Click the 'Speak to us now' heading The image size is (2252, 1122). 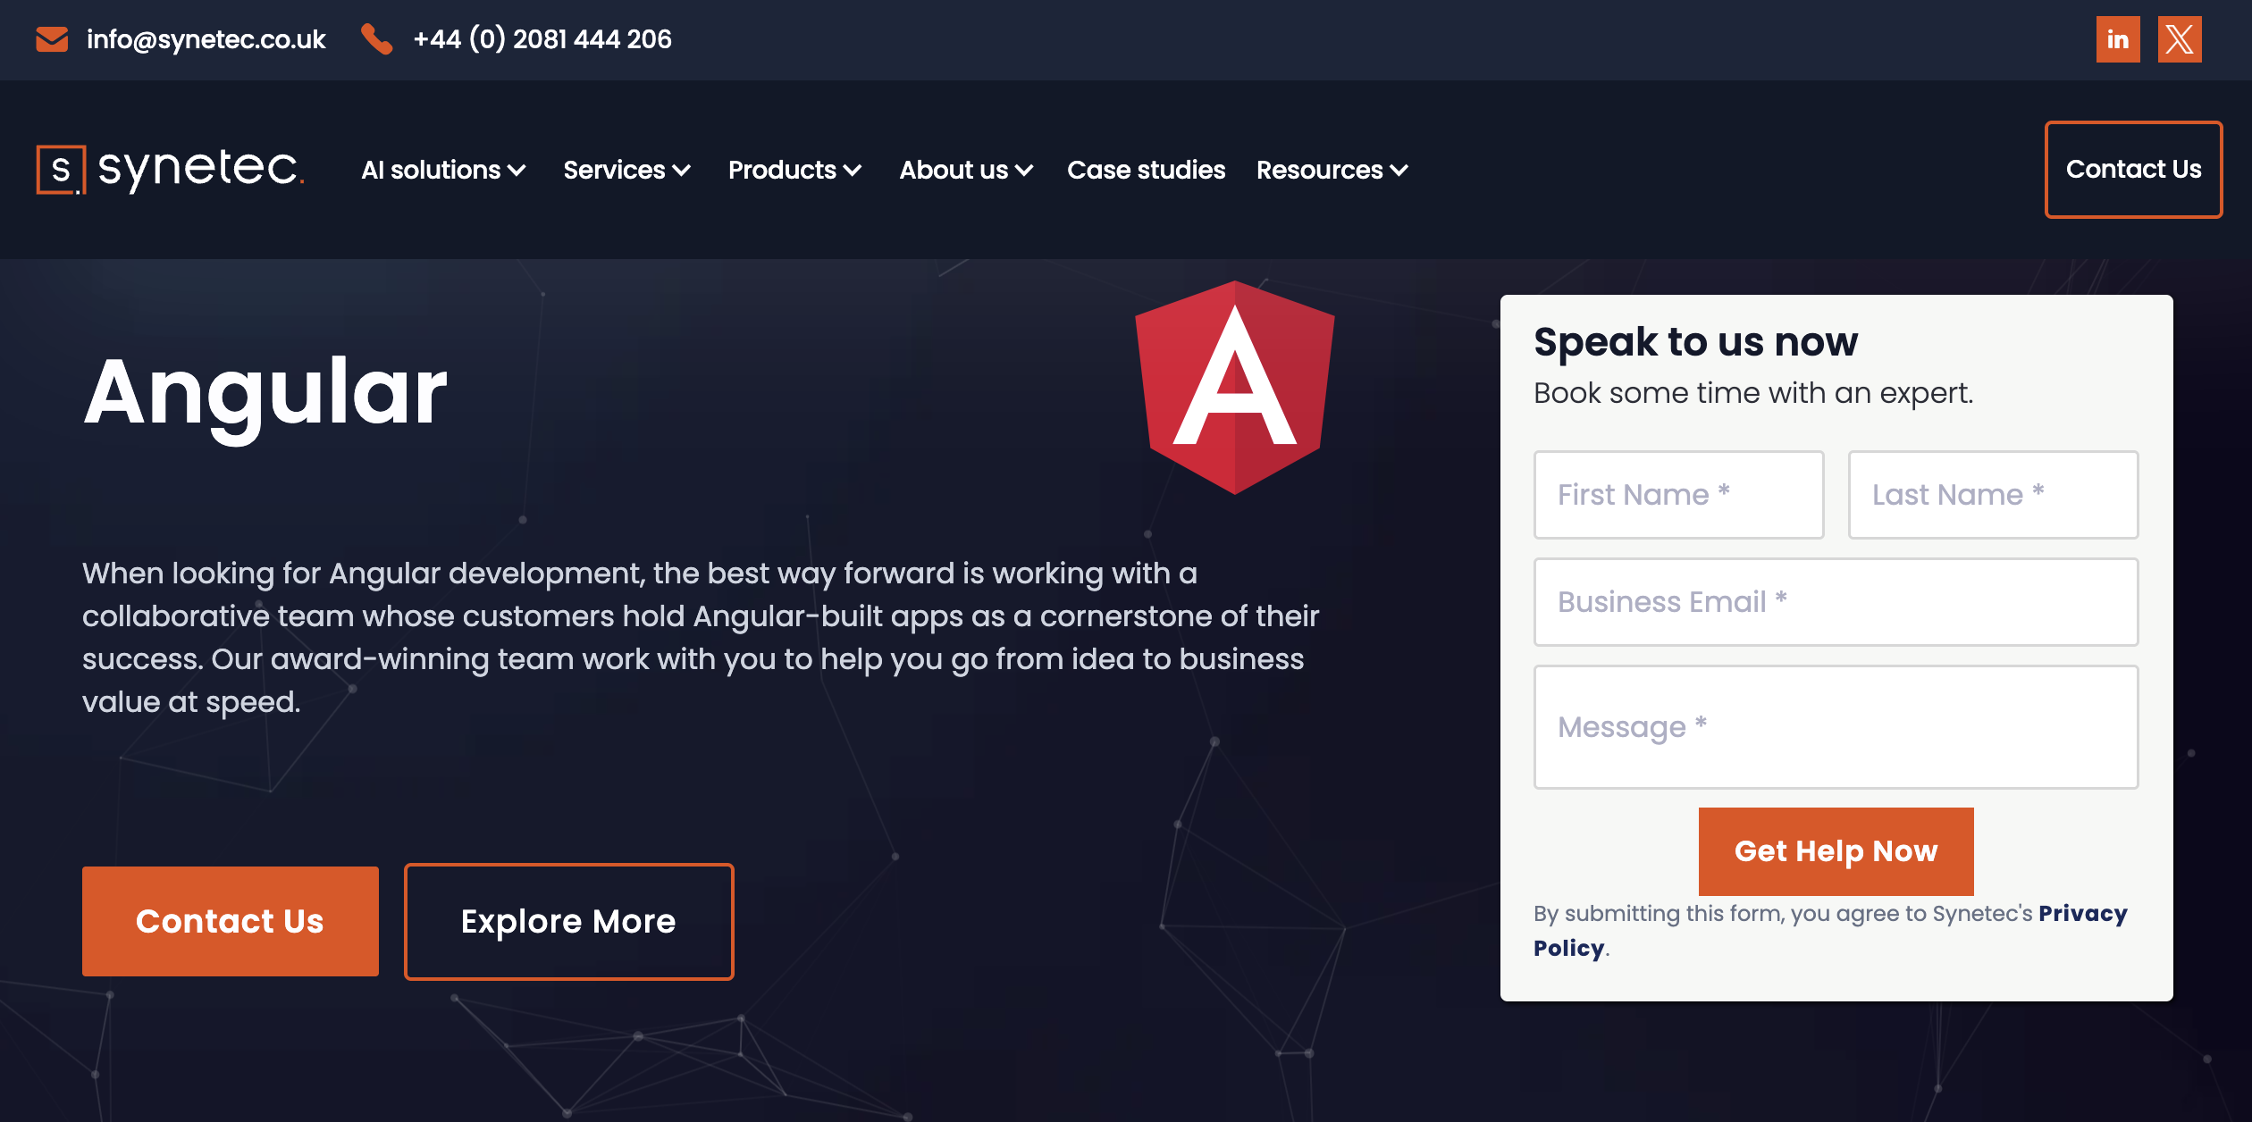click(1695, 342)
